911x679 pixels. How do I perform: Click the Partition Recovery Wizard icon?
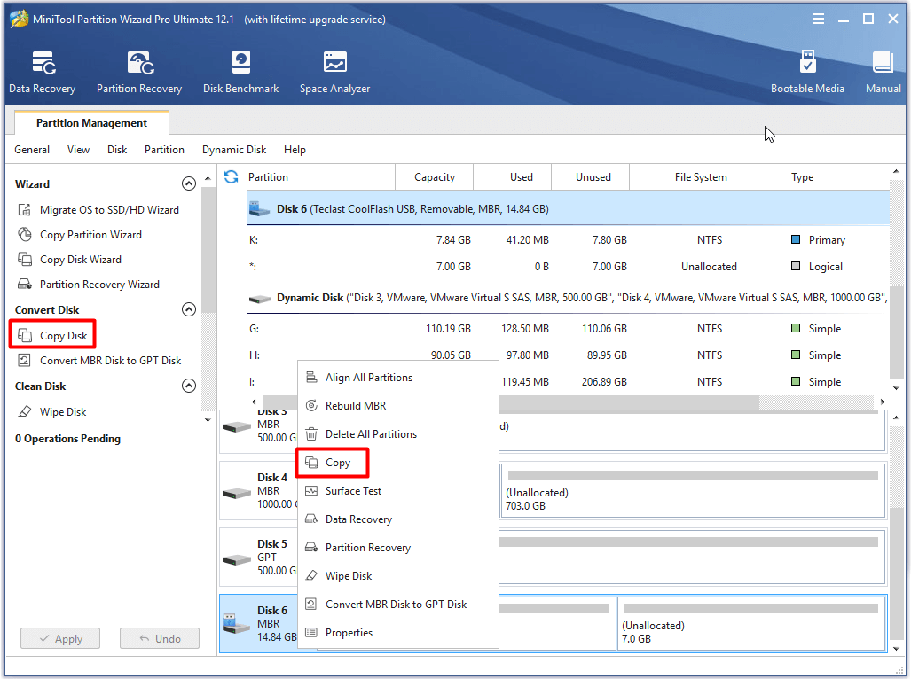click(x=25, y=285)
